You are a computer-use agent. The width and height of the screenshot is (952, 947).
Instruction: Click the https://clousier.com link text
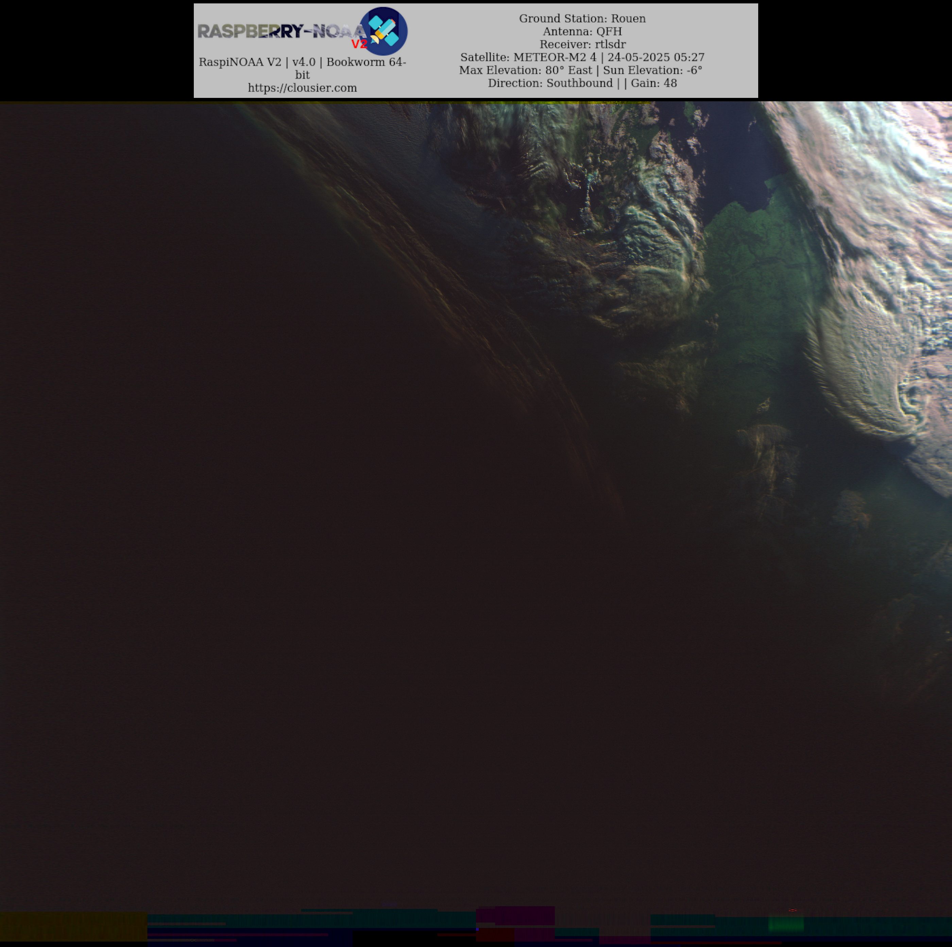(x=302, y=88)
